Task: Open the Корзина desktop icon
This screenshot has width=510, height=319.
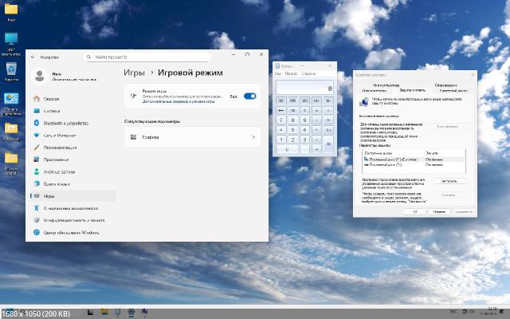Action: point(12,71)
